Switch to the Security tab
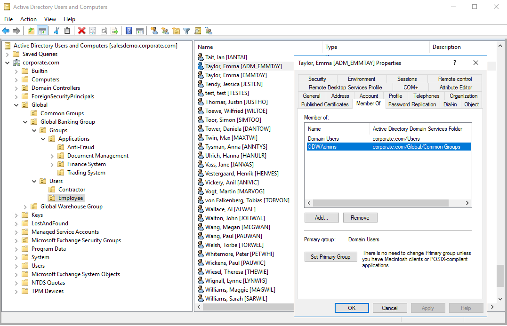 click(317, 79)
